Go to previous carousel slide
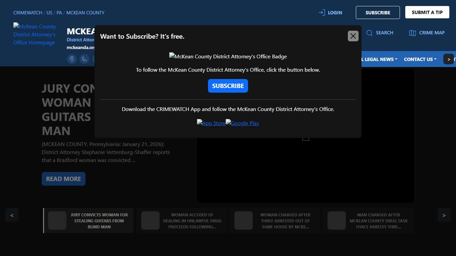This screenshot has height=256, width=456. [x=12, y=215]
